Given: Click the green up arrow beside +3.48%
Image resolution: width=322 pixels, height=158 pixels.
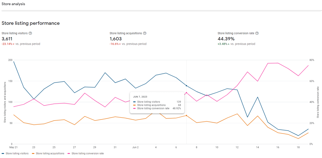Looking at the screenshot, I should click(229, 44).
